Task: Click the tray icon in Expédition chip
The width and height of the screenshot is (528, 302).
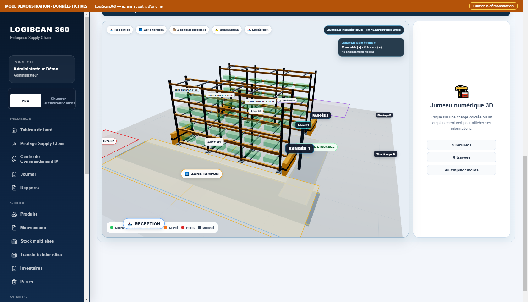Action: pos(249,30)
